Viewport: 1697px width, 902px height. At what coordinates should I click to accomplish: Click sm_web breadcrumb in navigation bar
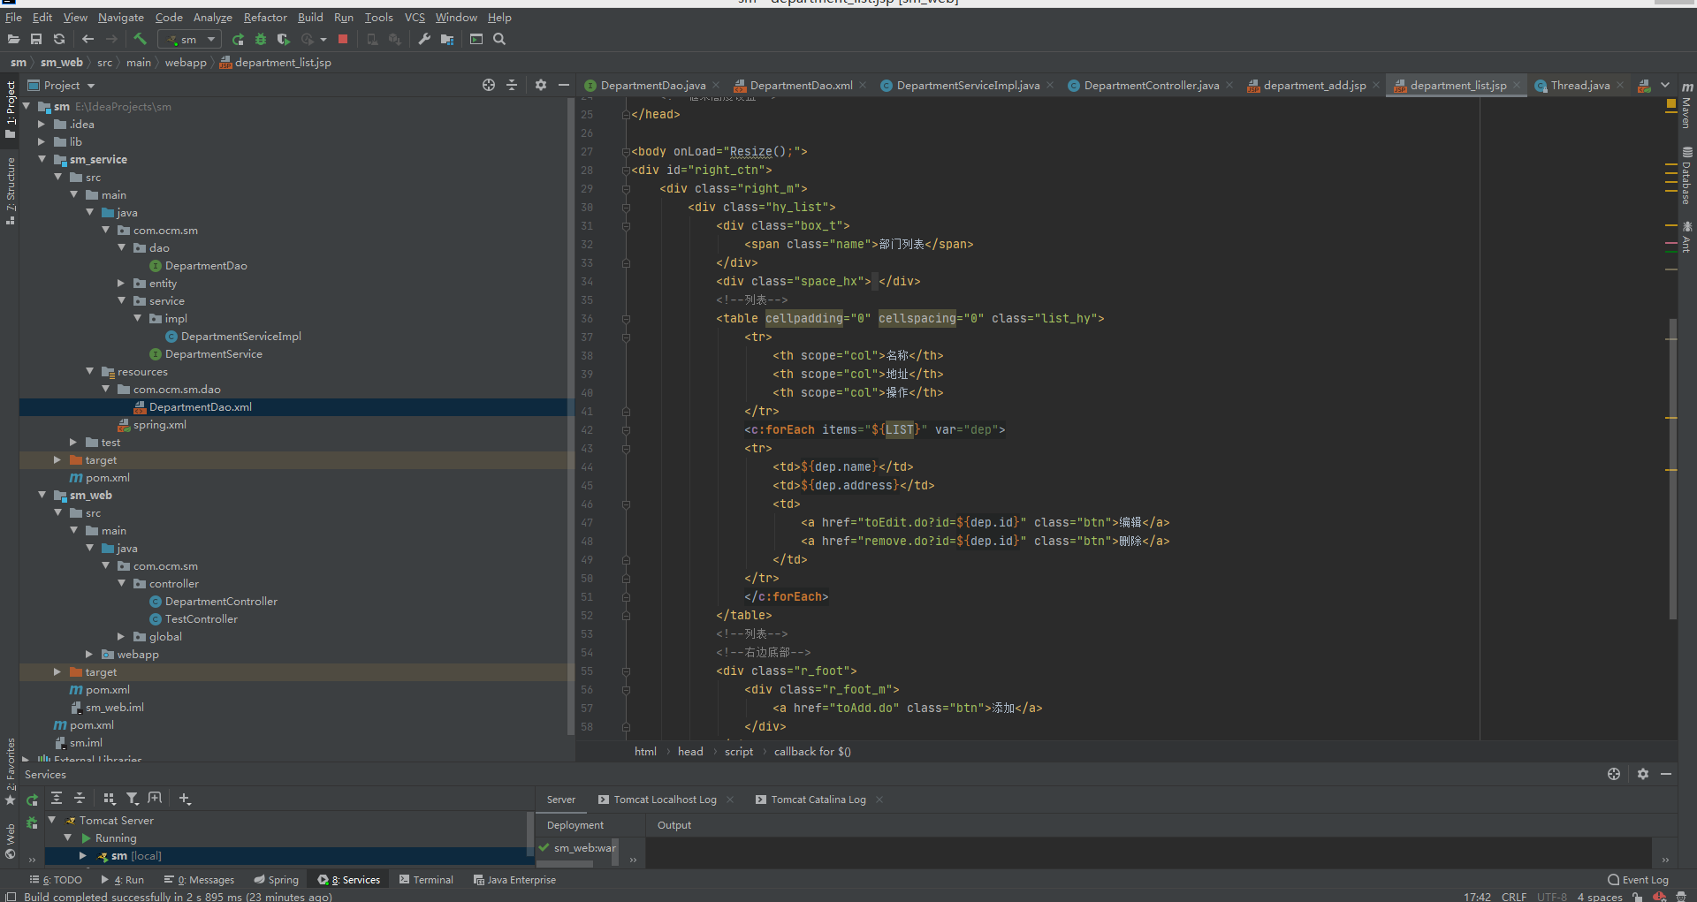point(61,62)
